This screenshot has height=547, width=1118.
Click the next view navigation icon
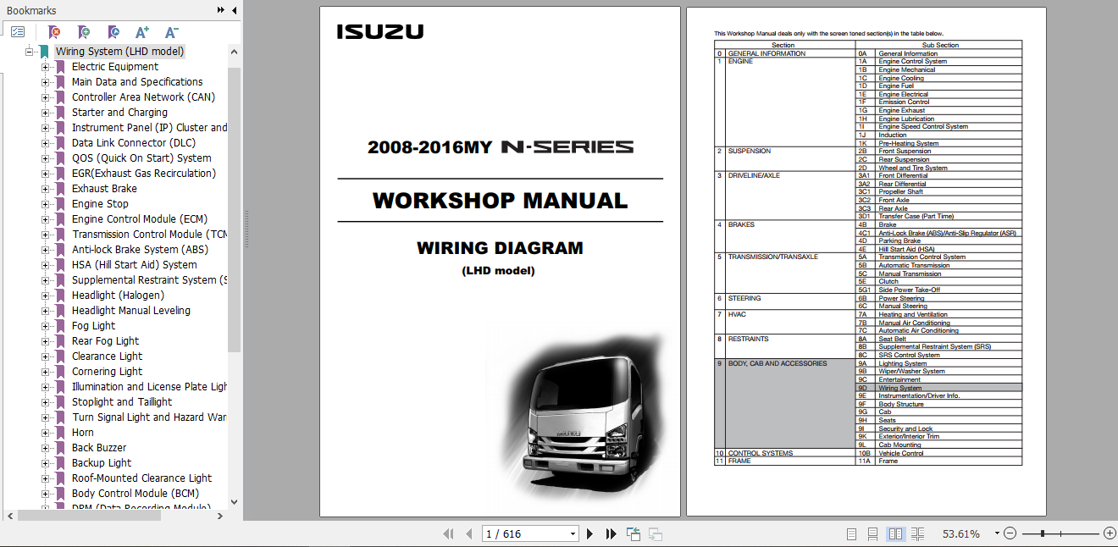[655, 534]
